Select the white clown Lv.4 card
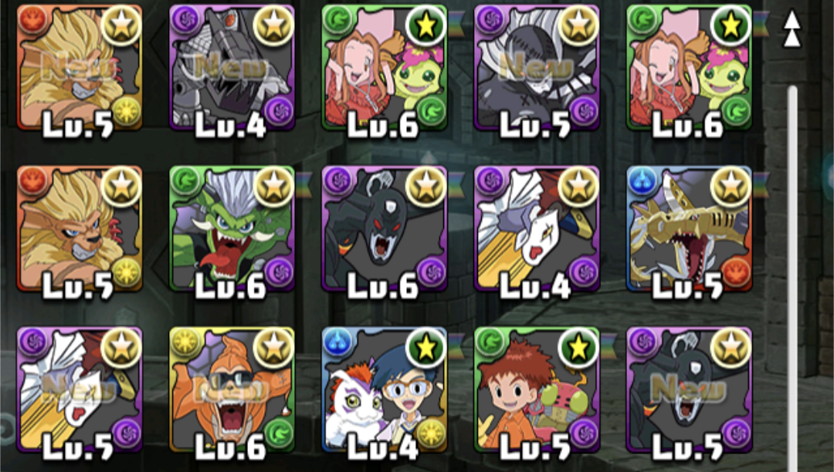834x472 pixels. [537, 229]
